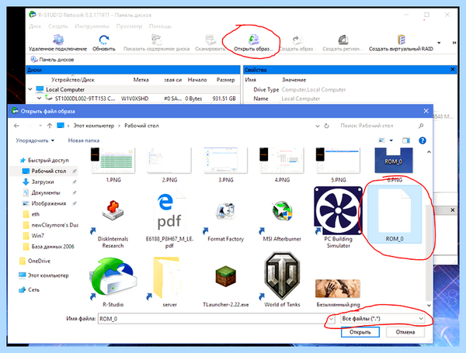The width and height of the screenshot is (466, 353).
Task: Expand the address bar history dropdown
Action: [x=317, y=126]
